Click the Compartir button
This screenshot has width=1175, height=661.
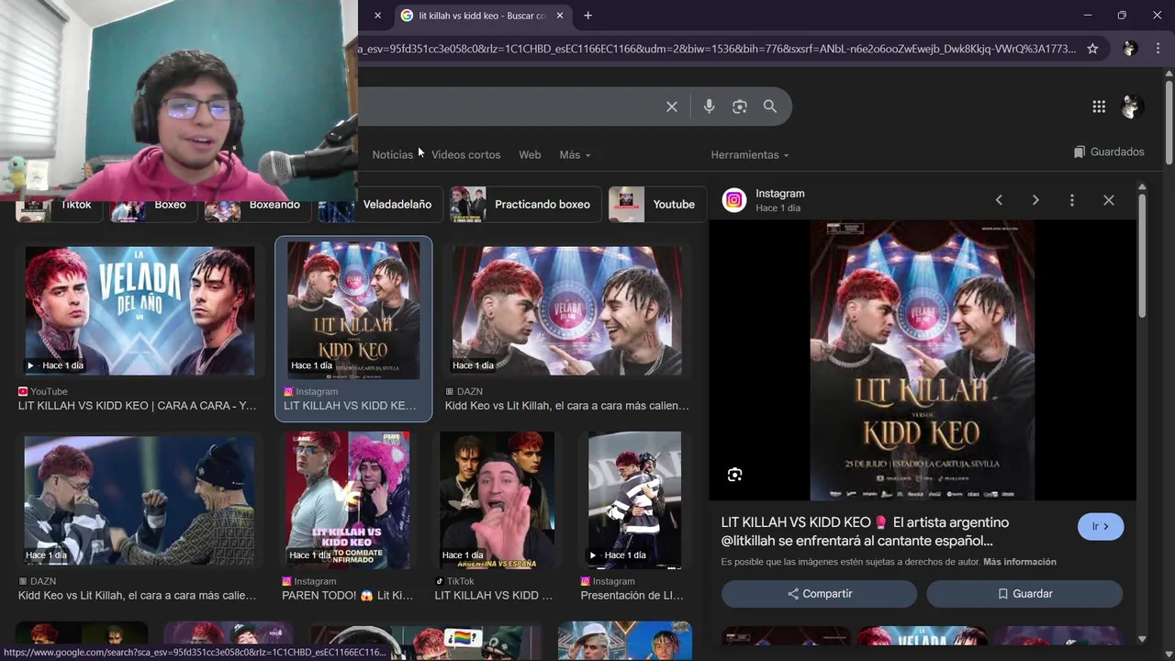click(x=820, y=594)
